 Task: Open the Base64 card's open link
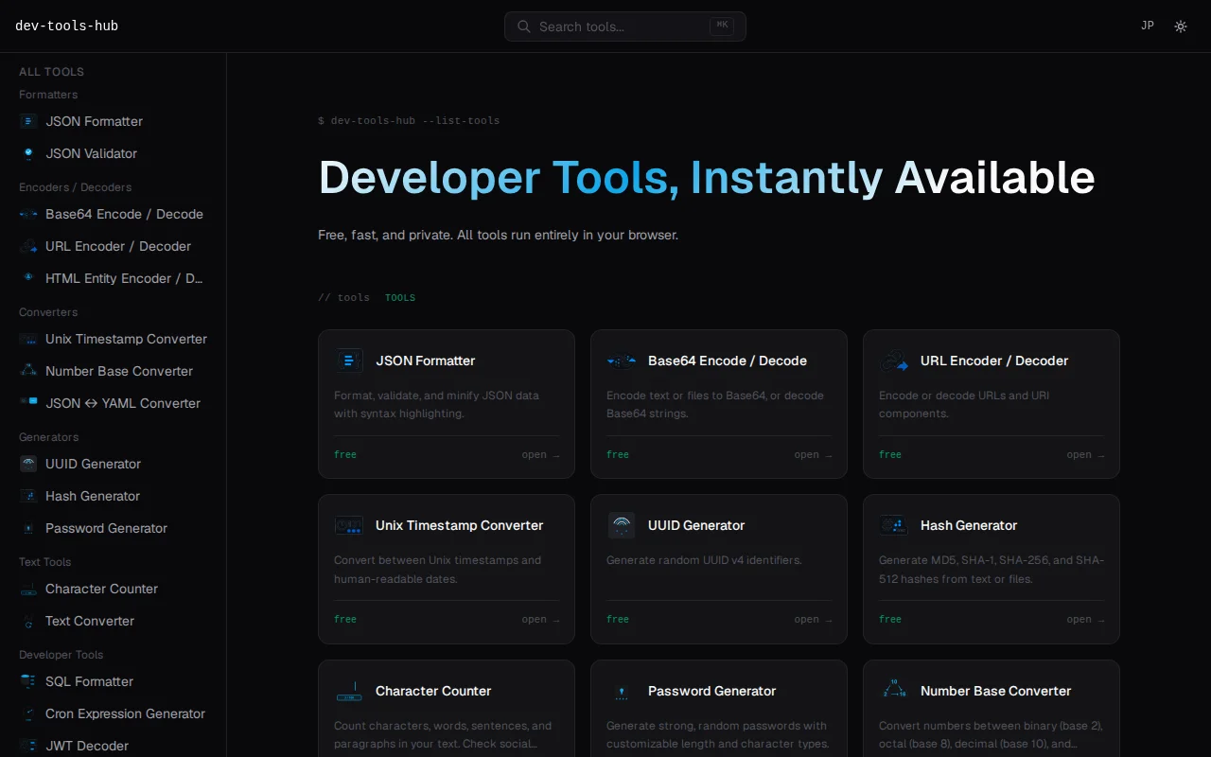[813, 455]
